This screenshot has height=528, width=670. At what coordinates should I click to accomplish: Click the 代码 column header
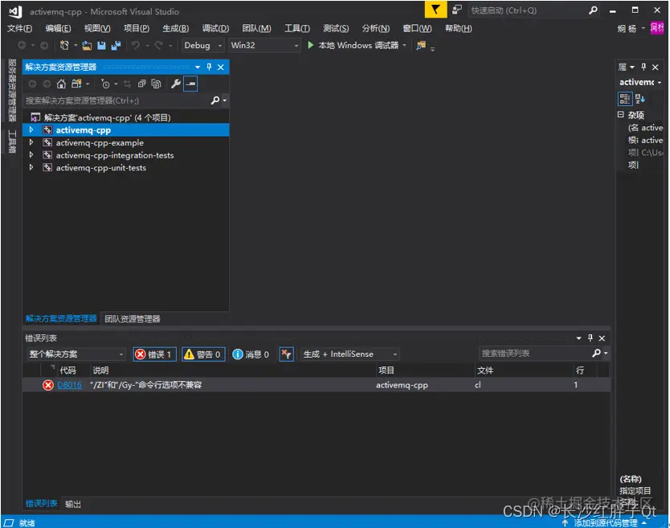coord(67,370)
